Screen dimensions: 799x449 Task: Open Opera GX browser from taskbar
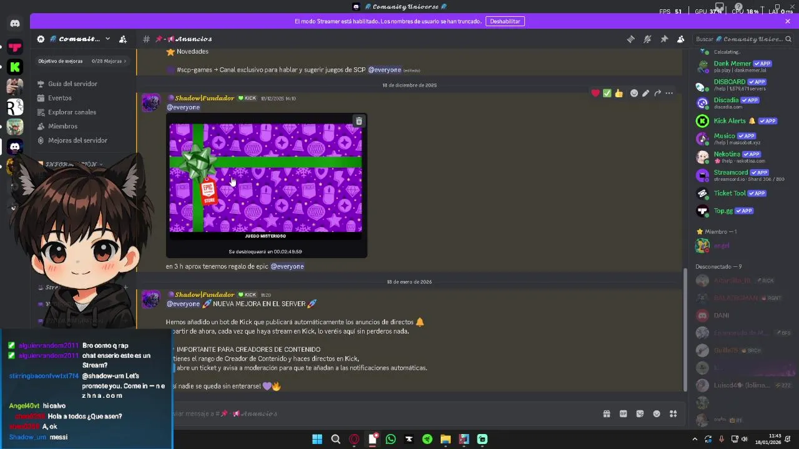[354, 439]
